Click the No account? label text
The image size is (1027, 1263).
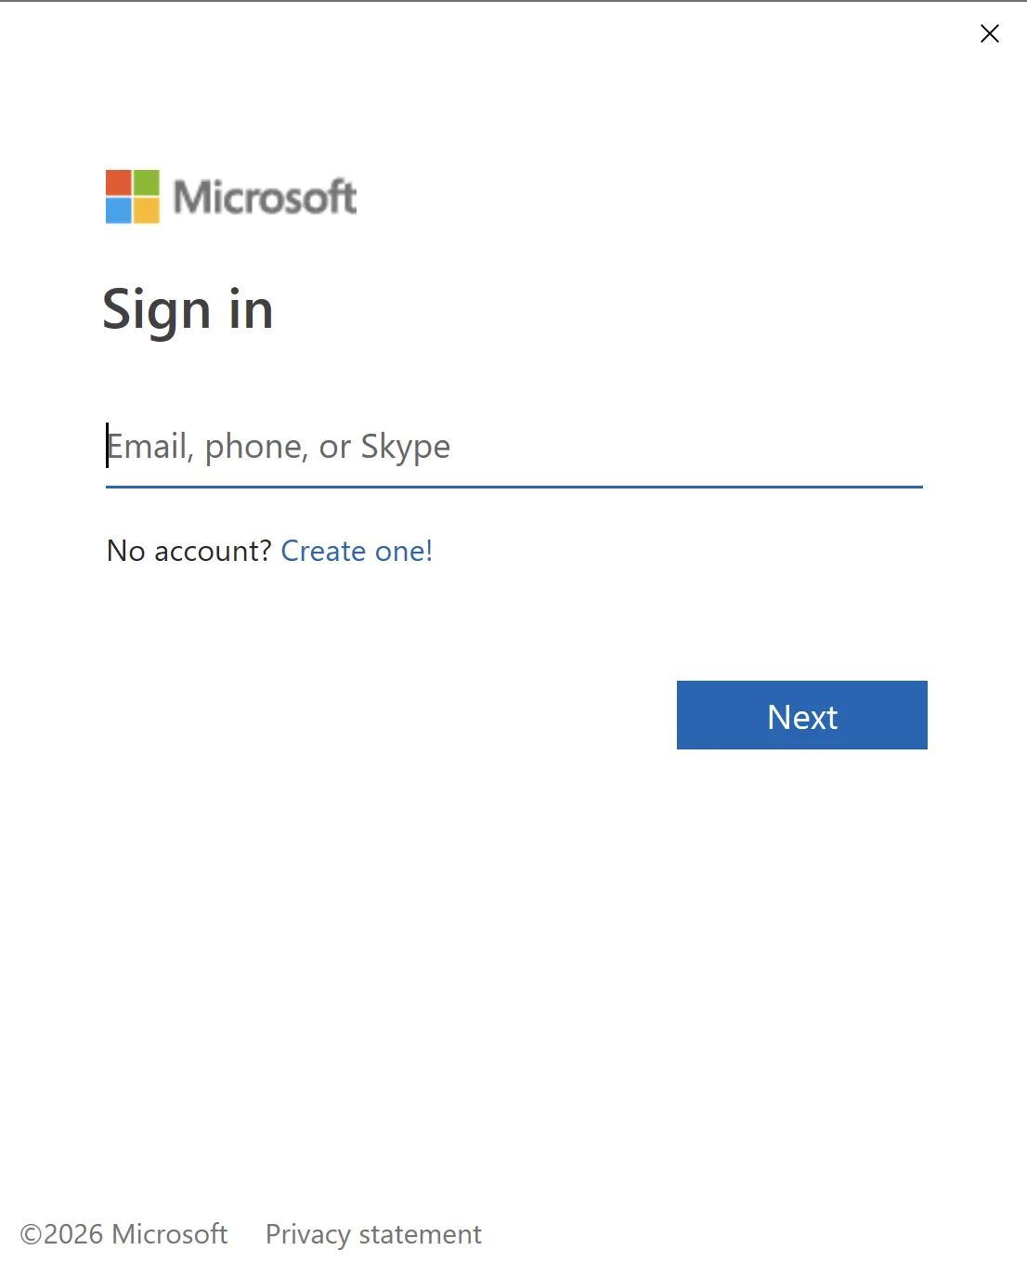click(x=188, y=551)
